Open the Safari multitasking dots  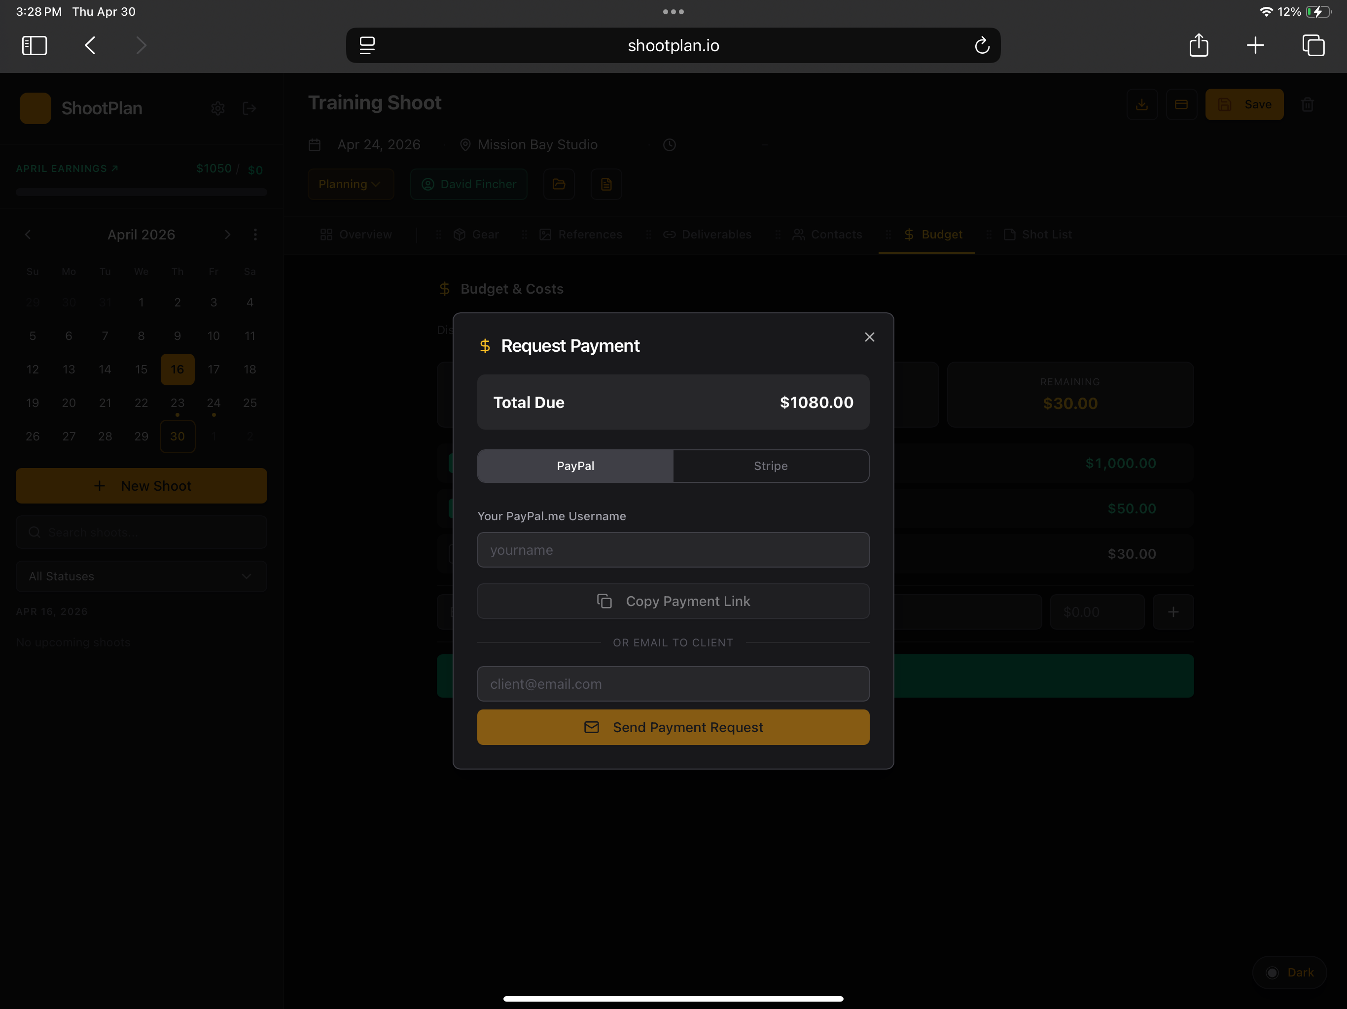[x=673, y=11]
